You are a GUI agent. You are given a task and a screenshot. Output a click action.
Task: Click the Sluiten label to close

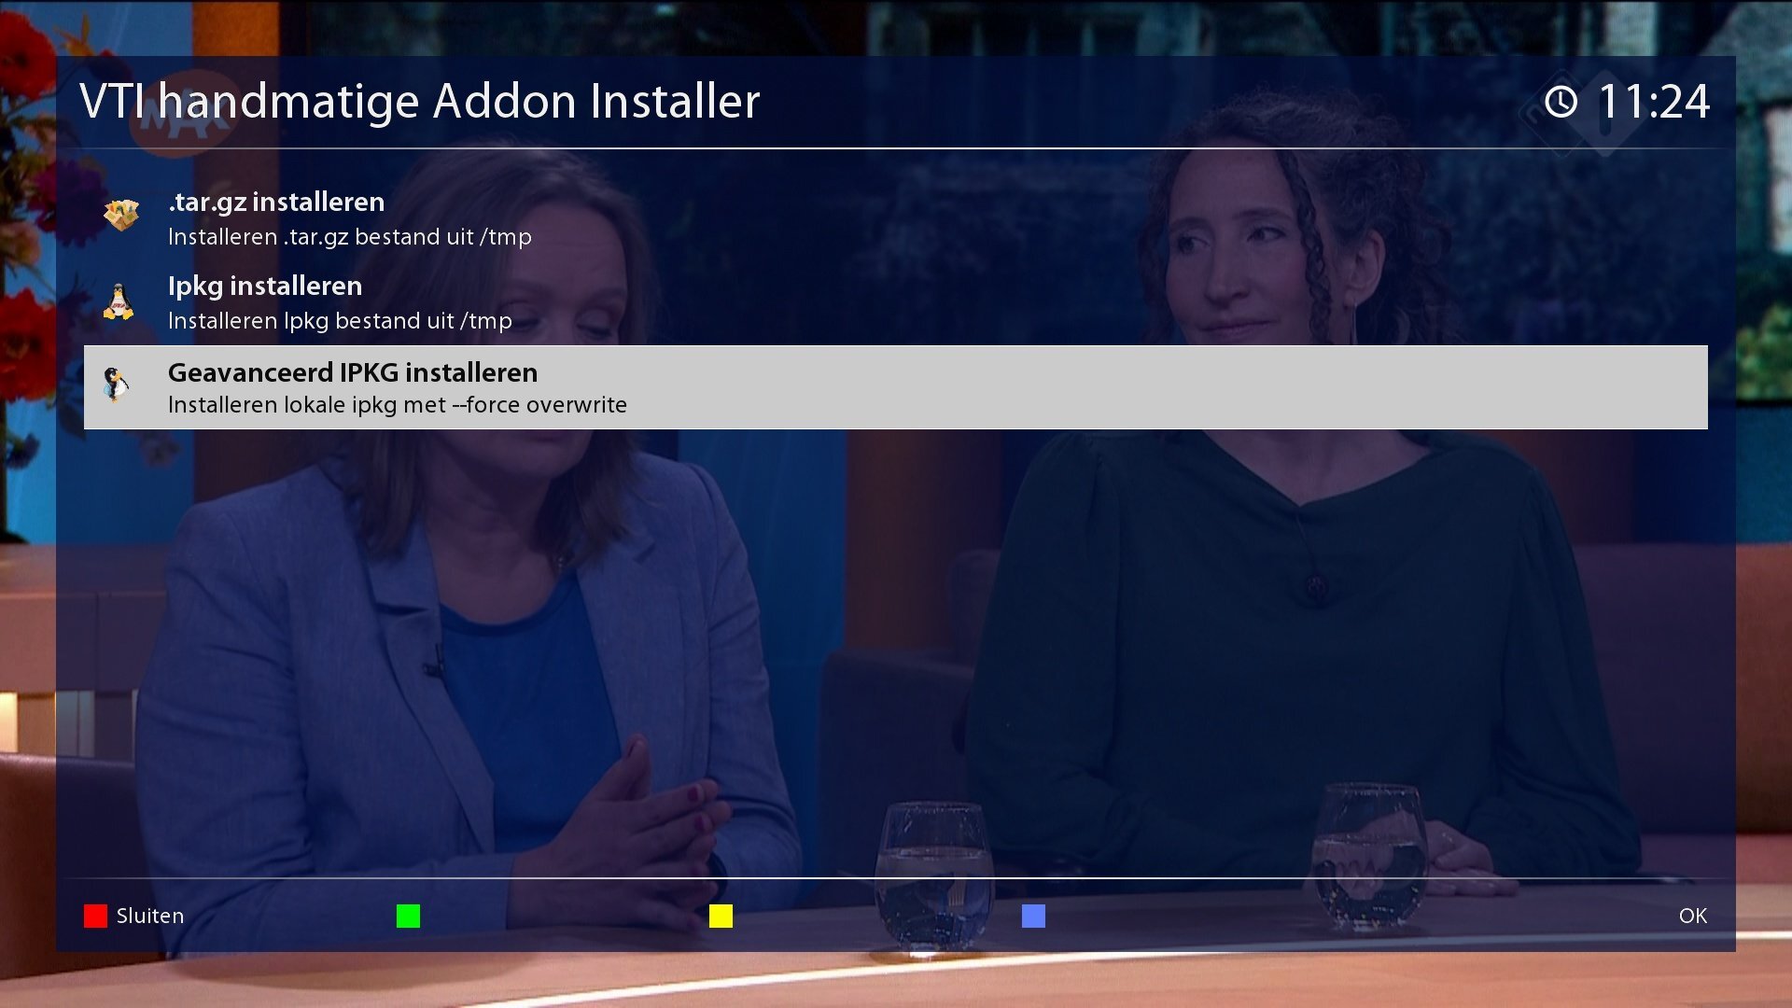coord(149,916)
